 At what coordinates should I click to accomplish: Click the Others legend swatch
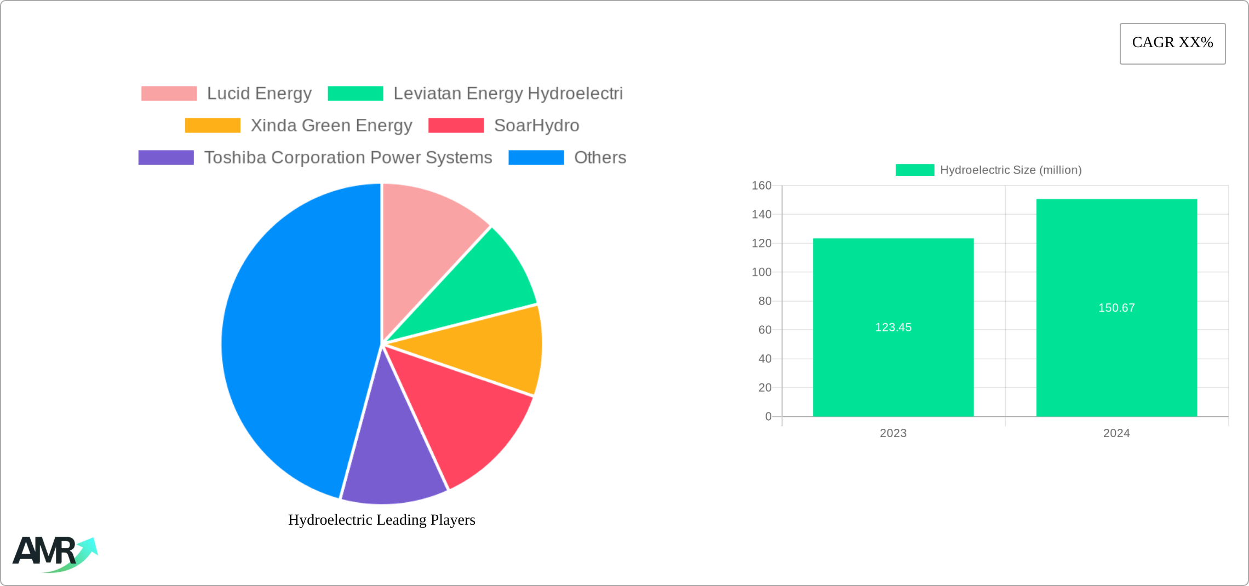pos(536,158)
